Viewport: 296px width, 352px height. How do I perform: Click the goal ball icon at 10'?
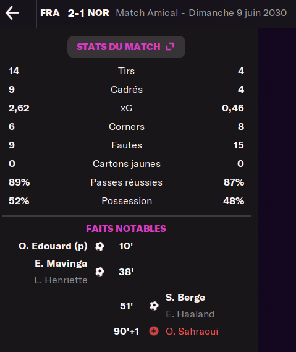coord(99,246)
